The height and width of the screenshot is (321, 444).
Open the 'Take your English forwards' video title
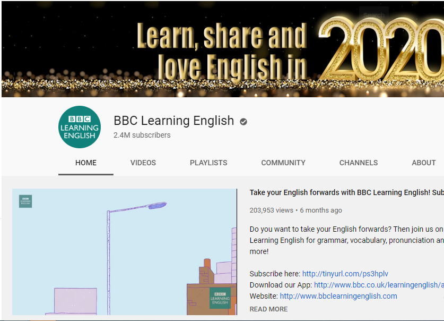tap(346, 192)
